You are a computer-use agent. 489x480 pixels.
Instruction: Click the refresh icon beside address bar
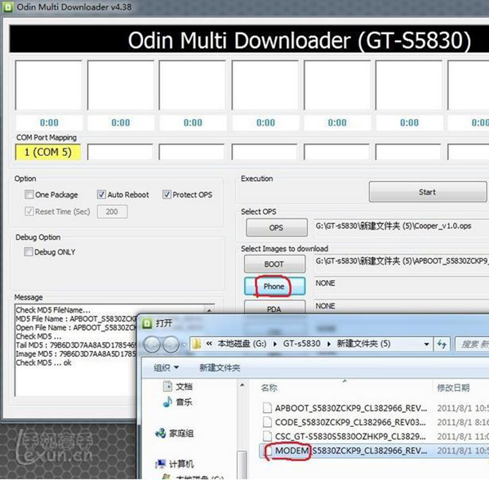[x=441, y=344]
